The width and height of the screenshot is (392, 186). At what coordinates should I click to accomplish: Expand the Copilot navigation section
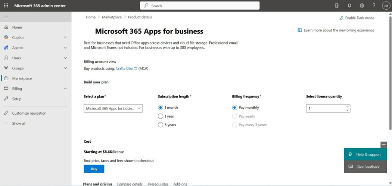pyautogui.click(x=65, y=37)
